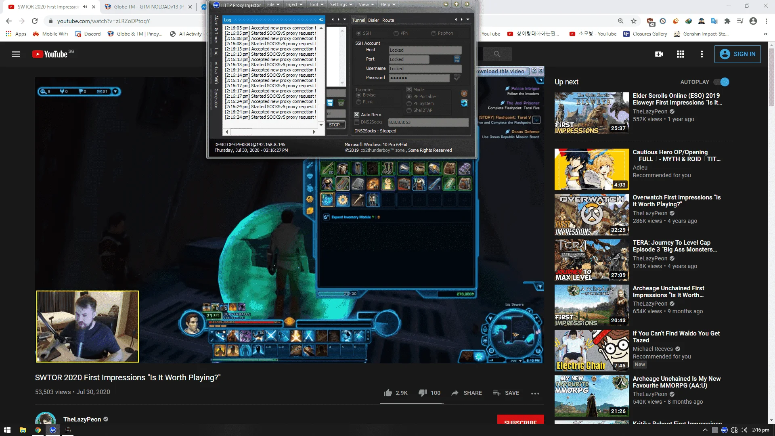Screen dimensions: 775x436
Task: Pin the Log panel with the pin icon
Action: (x=321, y=20)
